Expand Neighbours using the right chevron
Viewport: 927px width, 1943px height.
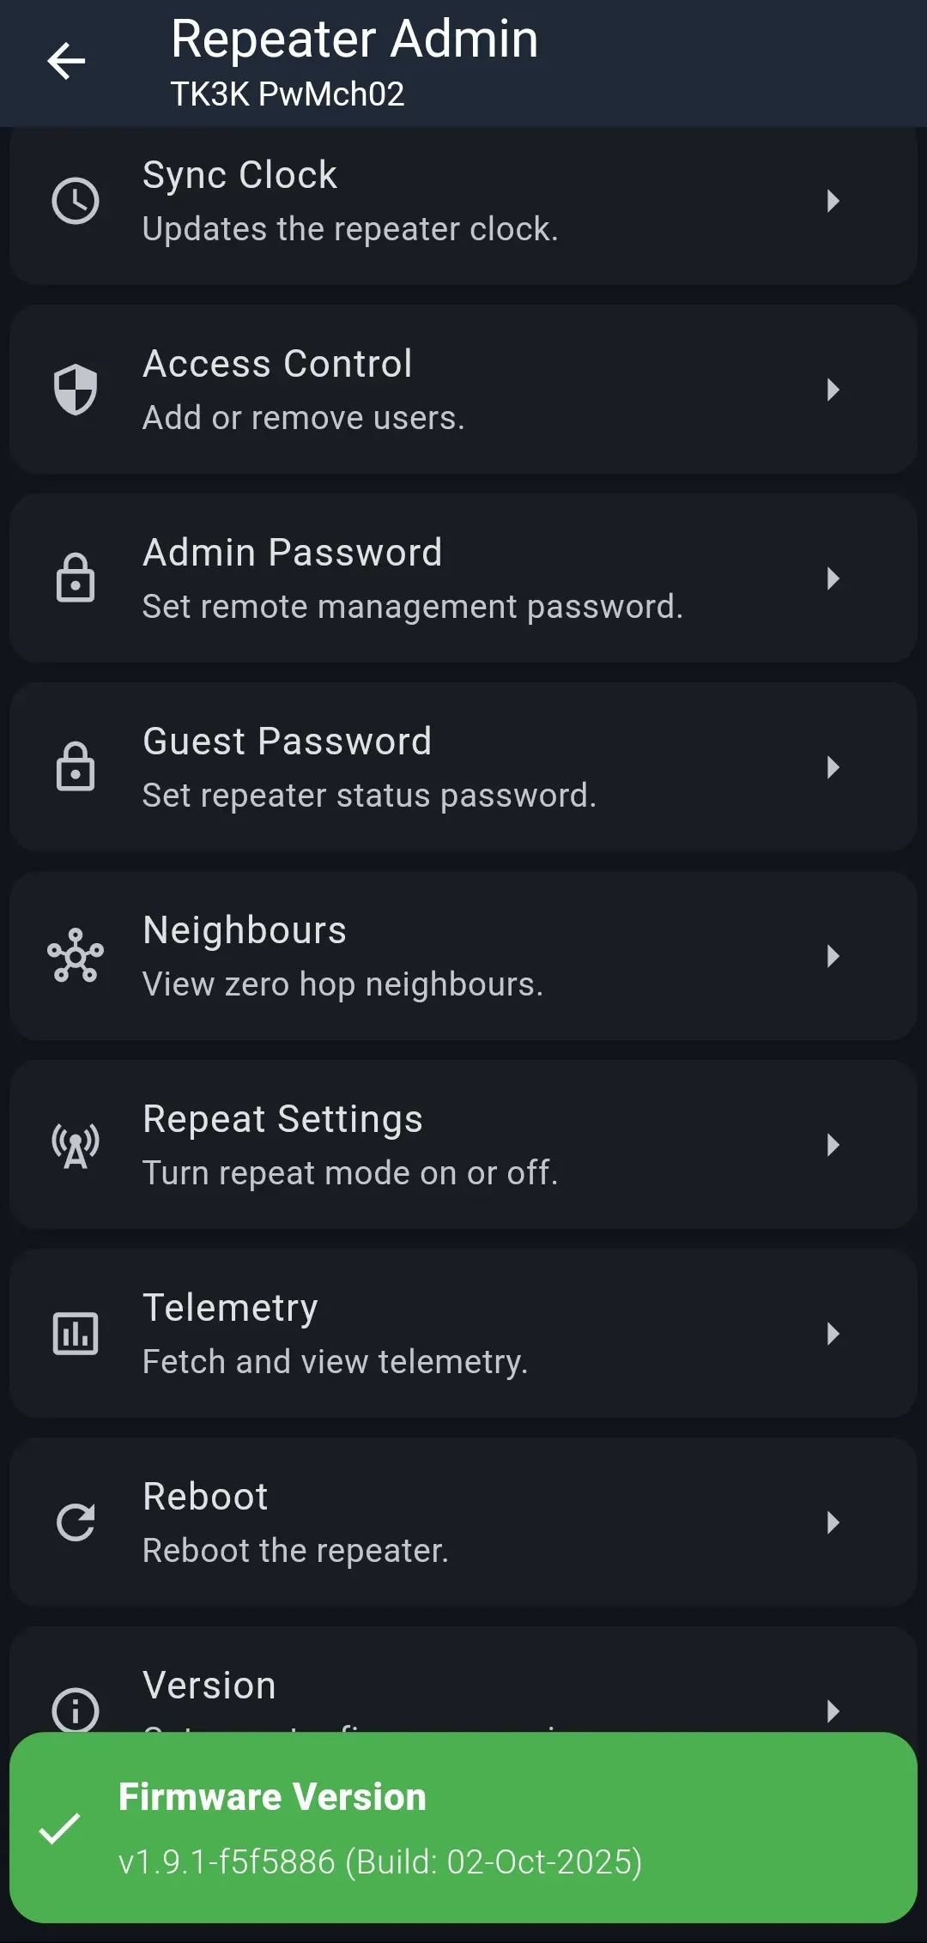click(x=833, y=956)
